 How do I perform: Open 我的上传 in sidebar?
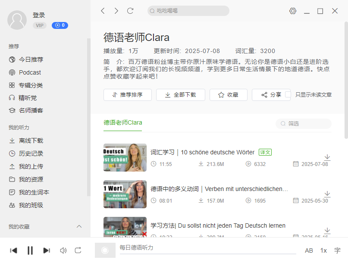coord(26,166)
